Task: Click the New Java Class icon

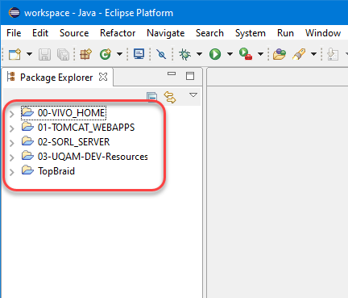Action: click(106, 54)
